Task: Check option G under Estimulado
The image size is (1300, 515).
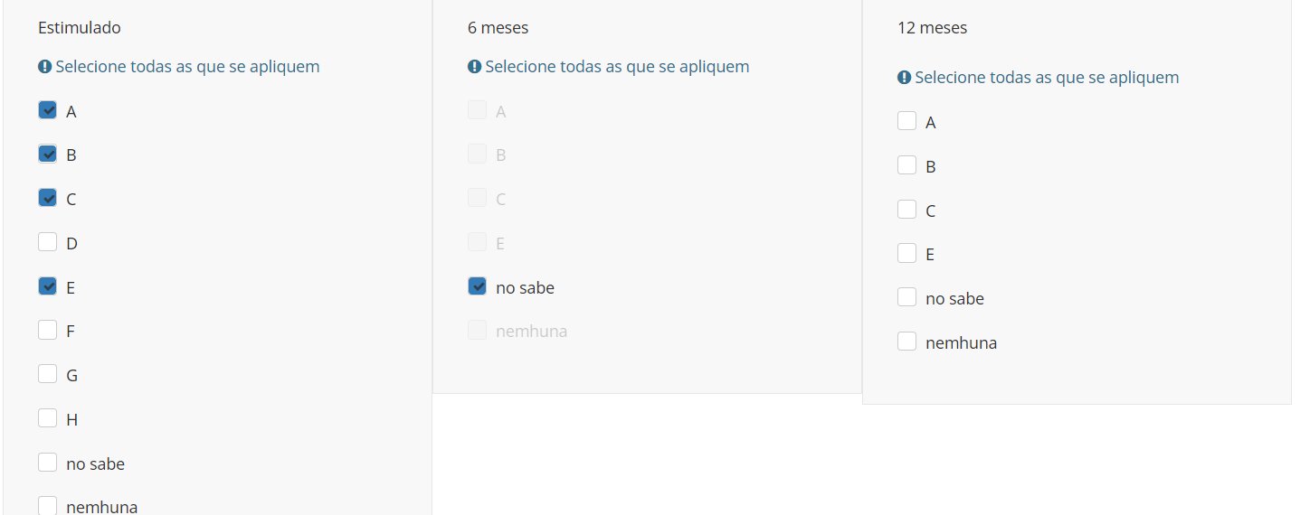Action: click(x=48, y=374)
